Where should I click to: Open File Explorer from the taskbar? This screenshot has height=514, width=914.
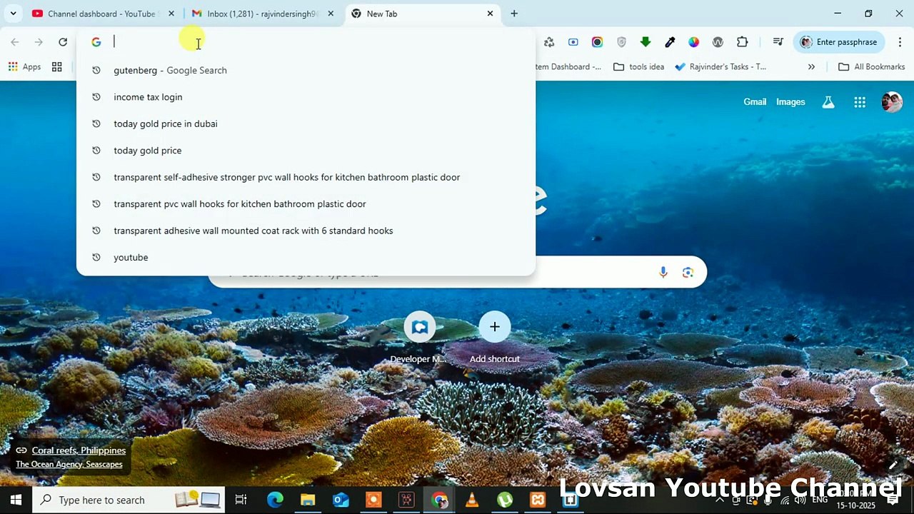[x=308, y=500]
